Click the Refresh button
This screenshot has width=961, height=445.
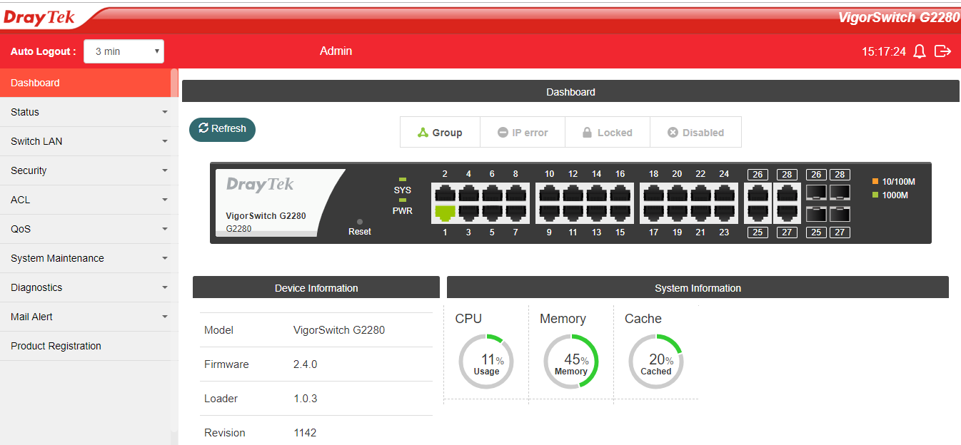coord(222,129)
